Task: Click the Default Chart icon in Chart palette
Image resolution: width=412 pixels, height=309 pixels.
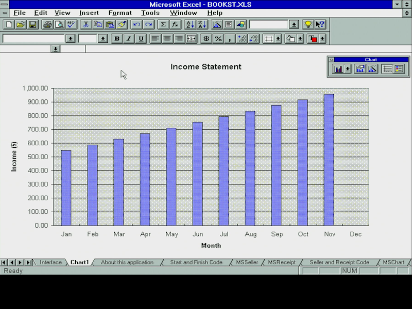Action: point(360,69)
